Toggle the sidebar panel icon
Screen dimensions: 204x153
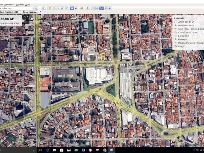pos(44,8)
